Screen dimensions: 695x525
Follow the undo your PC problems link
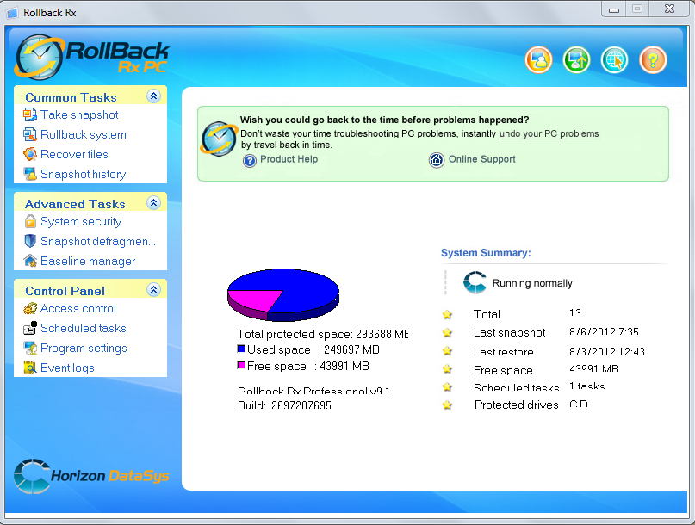[x=549, y=133]
